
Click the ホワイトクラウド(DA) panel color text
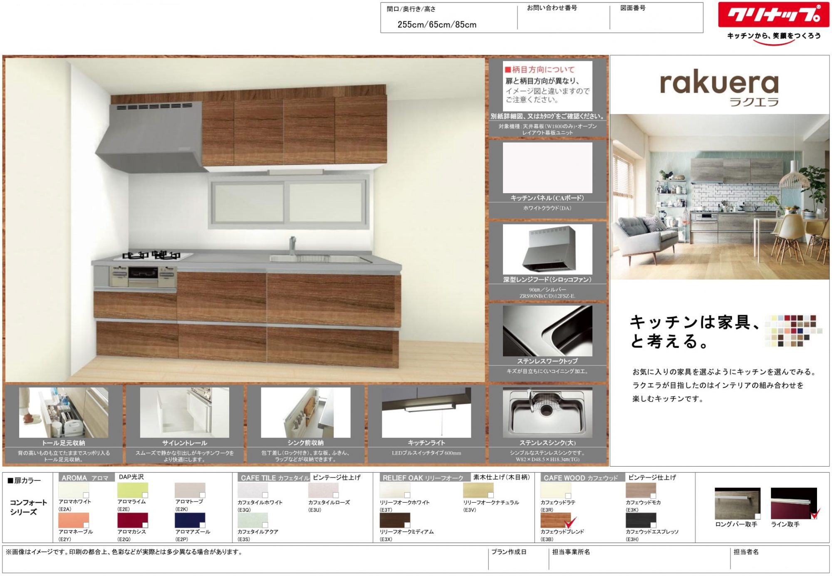tap(547, 208)
